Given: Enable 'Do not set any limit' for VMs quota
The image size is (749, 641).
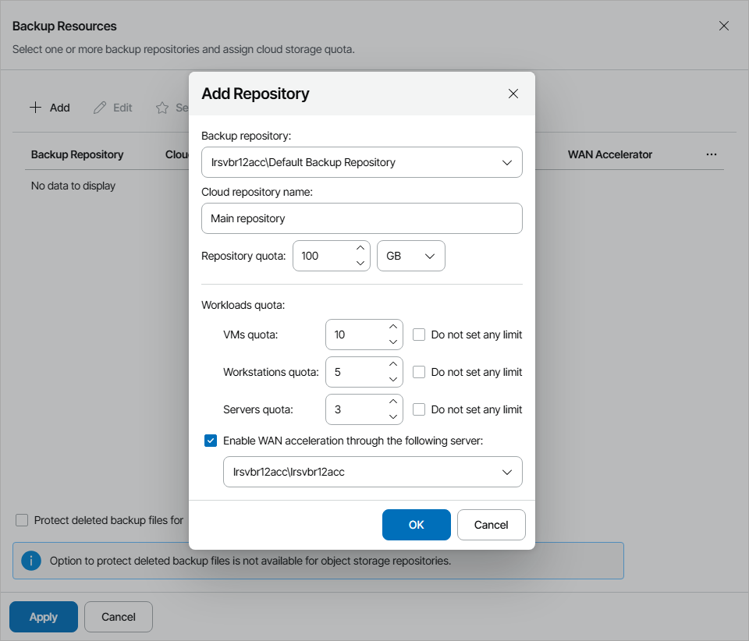Looking at the screenshot, I should [419, 334].
